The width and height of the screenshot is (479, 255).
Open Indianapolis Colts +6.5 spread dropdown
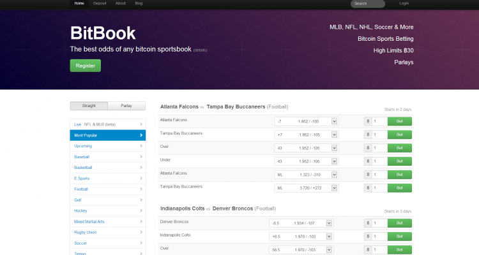point(301,237)
